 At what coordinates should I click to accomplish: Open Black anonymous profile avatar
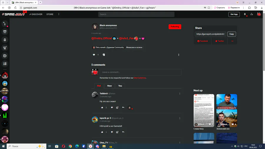[x=95, y=27]
